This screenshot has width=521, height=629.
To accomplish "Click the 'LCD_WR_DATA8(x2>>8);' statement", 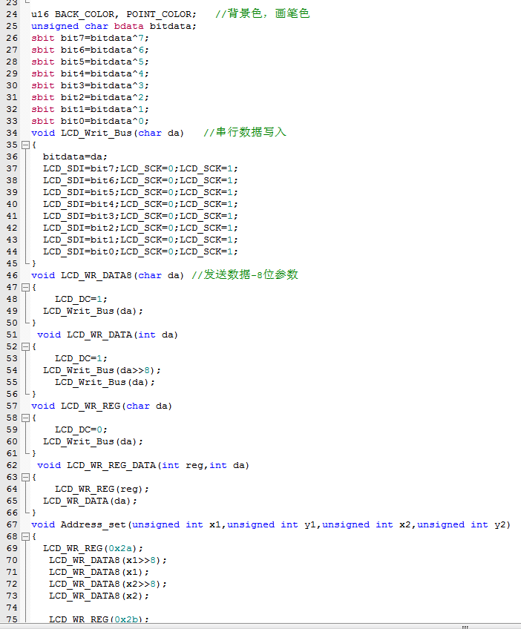I will 108,584.
